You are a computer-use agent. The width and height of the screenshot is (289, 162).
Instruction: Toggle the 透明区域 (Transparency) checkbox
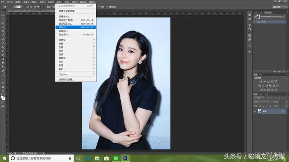tap(107, 7)
